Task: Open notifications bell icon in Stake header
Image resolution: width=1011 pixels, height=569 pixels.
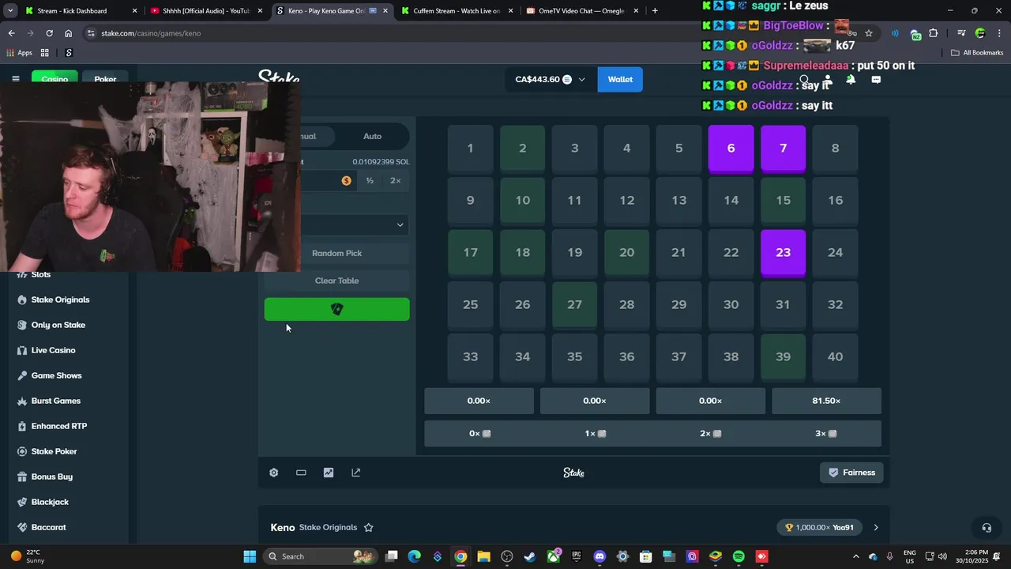Action: pyautogui.click(x=851, y=80)
